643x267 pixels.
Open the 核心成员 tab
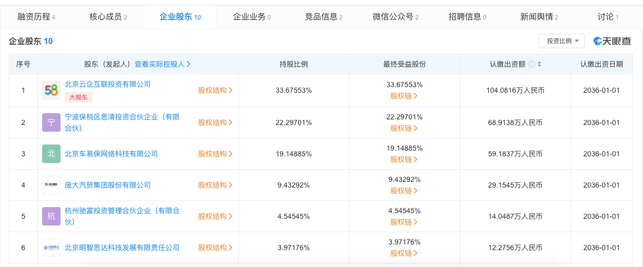click(x=108, y=17)
